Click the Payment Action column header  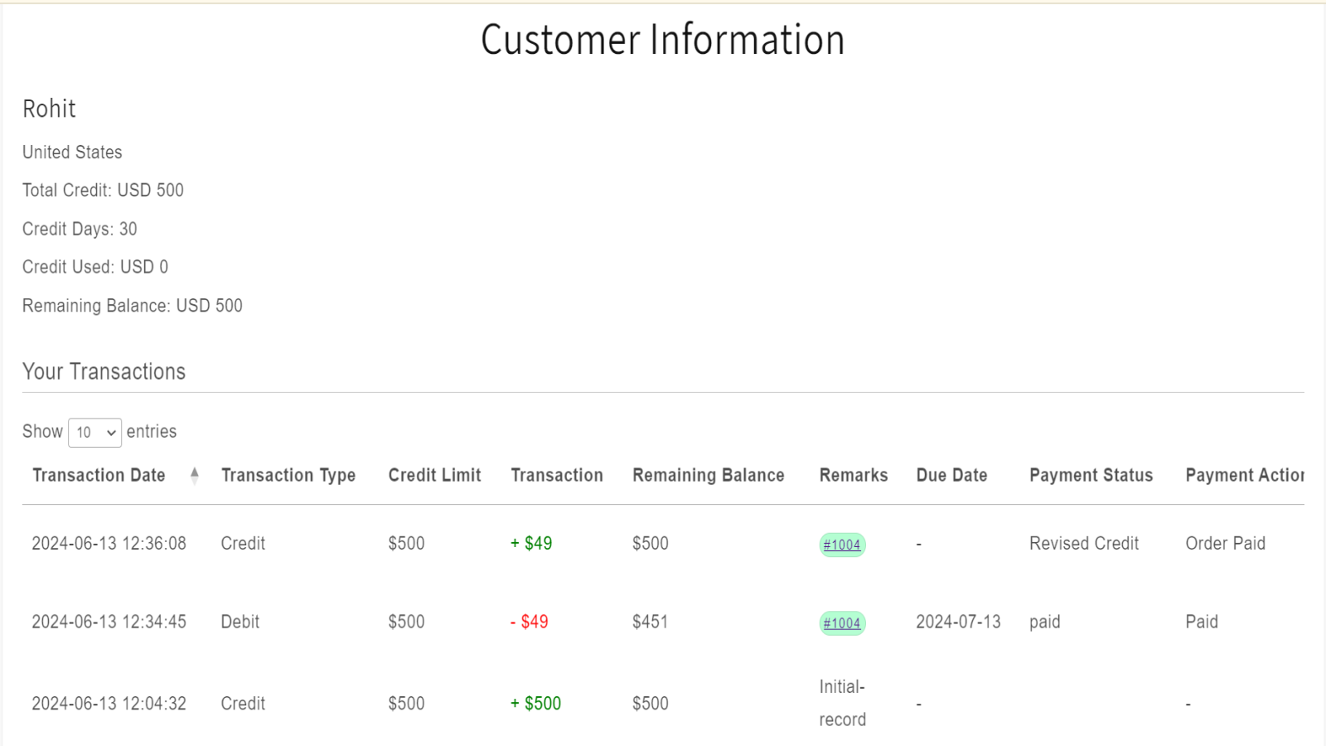[x=1248, y=475]
